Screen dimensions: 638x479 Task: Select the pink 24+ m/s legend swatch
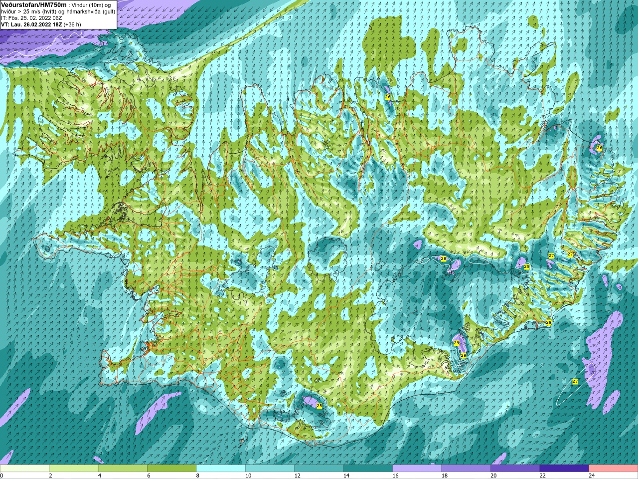614,469
